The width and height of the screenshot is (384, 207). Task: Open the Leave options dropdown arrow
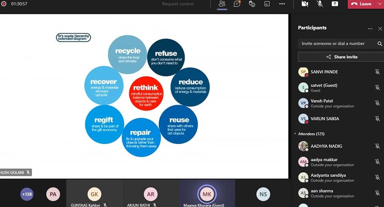tap(380, 4)
